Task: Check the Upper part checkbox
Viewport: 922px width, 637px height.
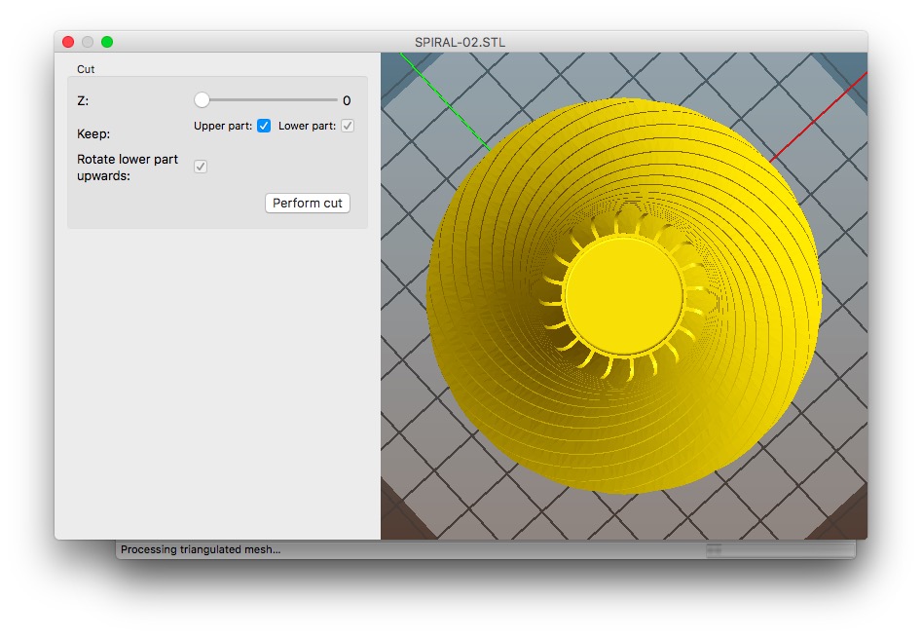Action: pos(264,126)
